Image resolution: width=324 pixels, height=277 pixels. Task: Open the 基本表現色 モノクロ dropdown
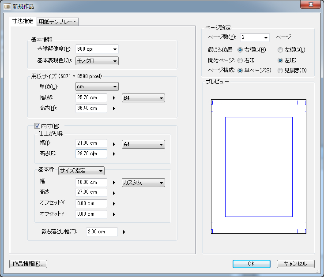coord(97,61)
